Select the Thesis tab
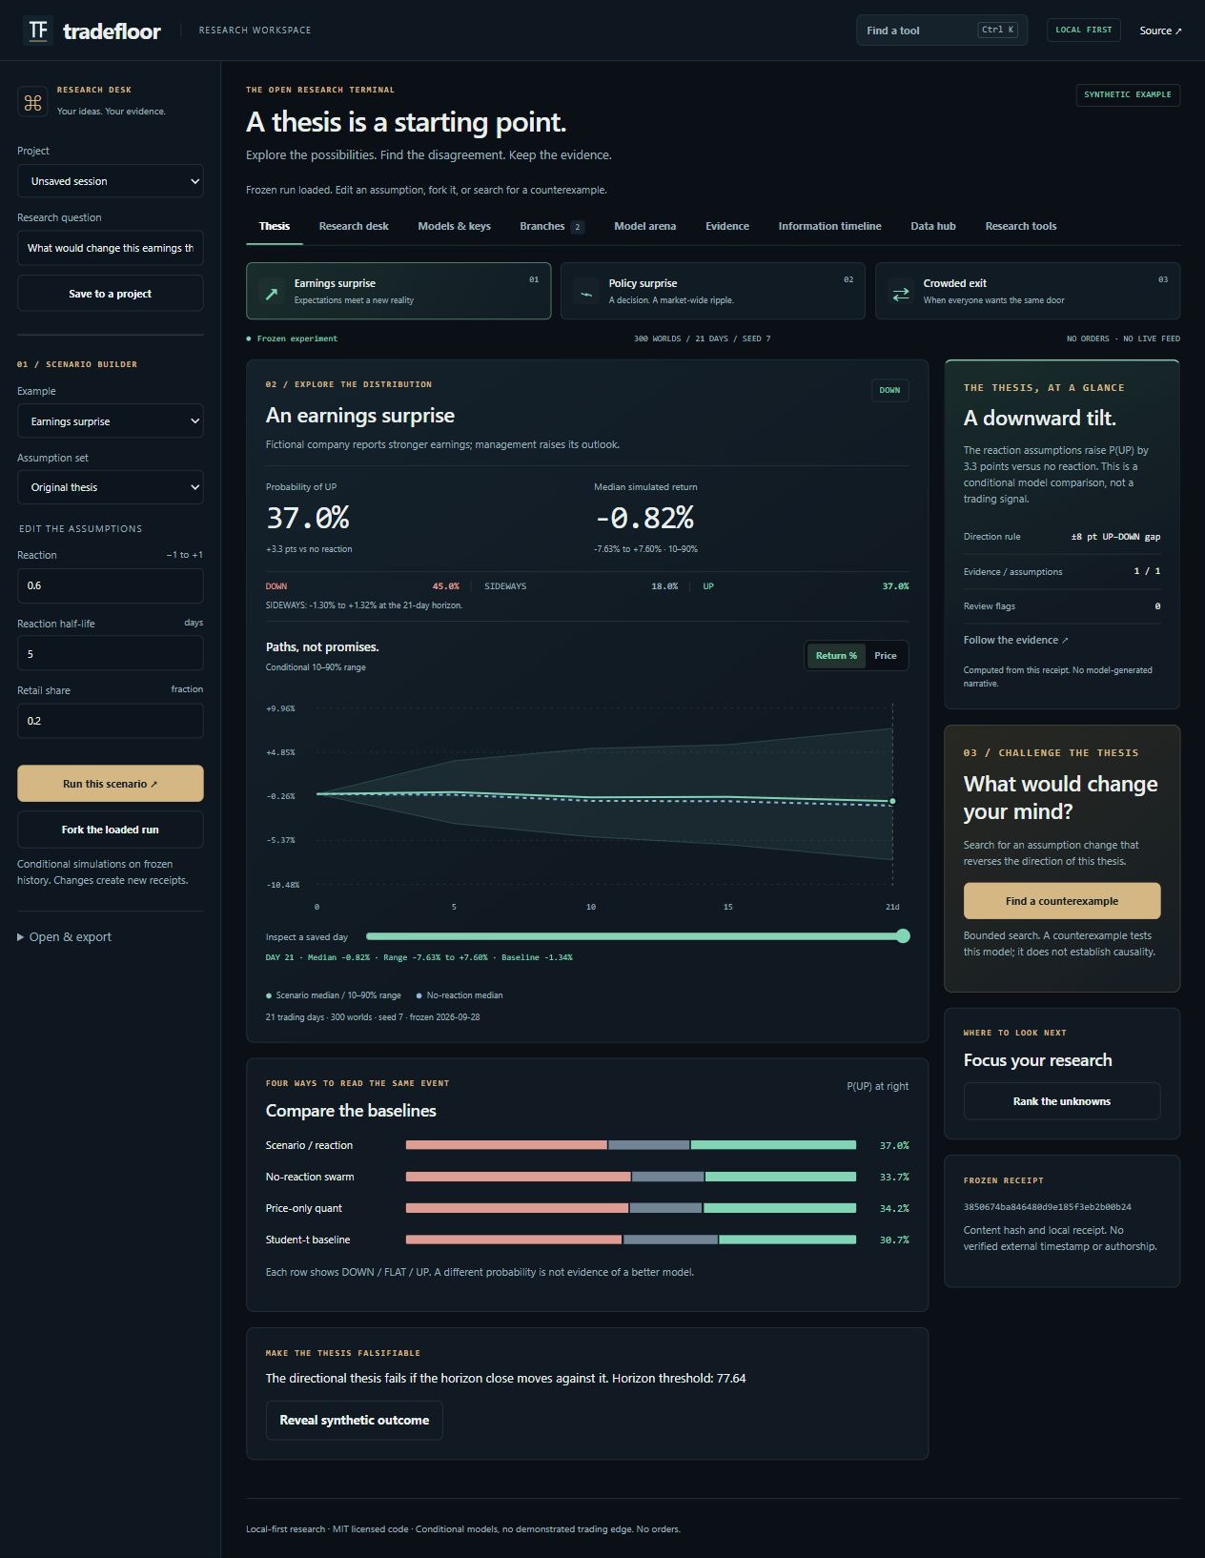 tap(274, 226)
